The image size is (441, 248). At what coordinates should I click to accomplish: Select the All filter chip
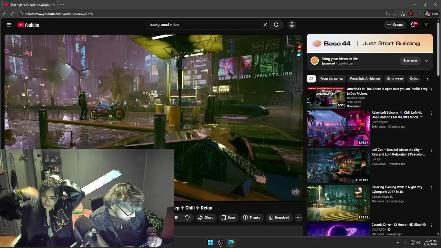point(311,79)
